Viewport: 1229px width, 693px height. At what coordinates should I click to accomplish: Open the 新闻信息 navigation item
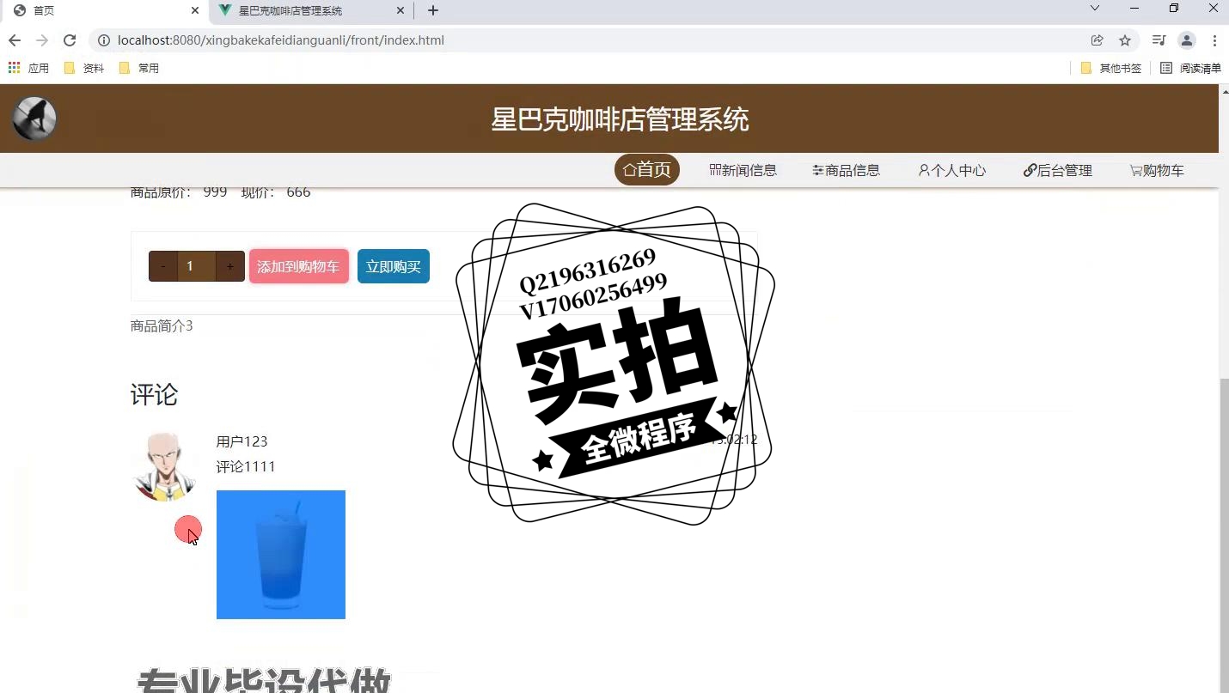click(x=743, y=170)
